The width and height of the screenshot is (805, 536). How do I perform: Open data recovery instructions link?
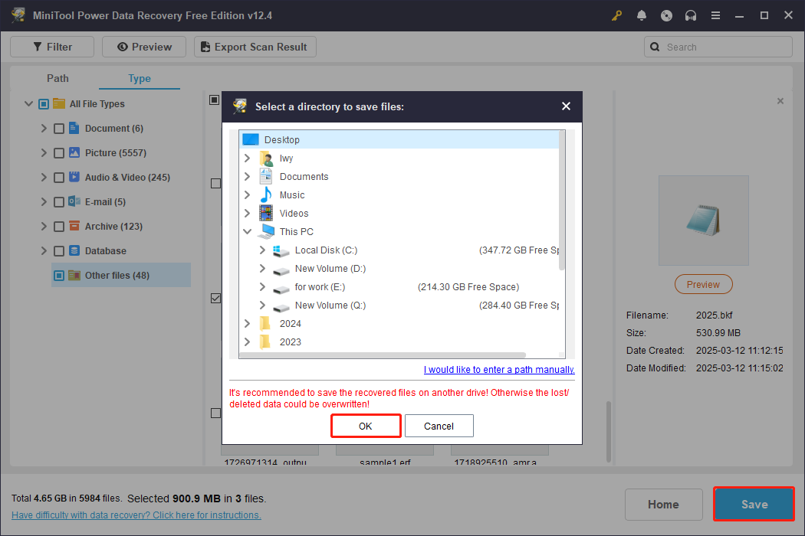coord(136,515)
